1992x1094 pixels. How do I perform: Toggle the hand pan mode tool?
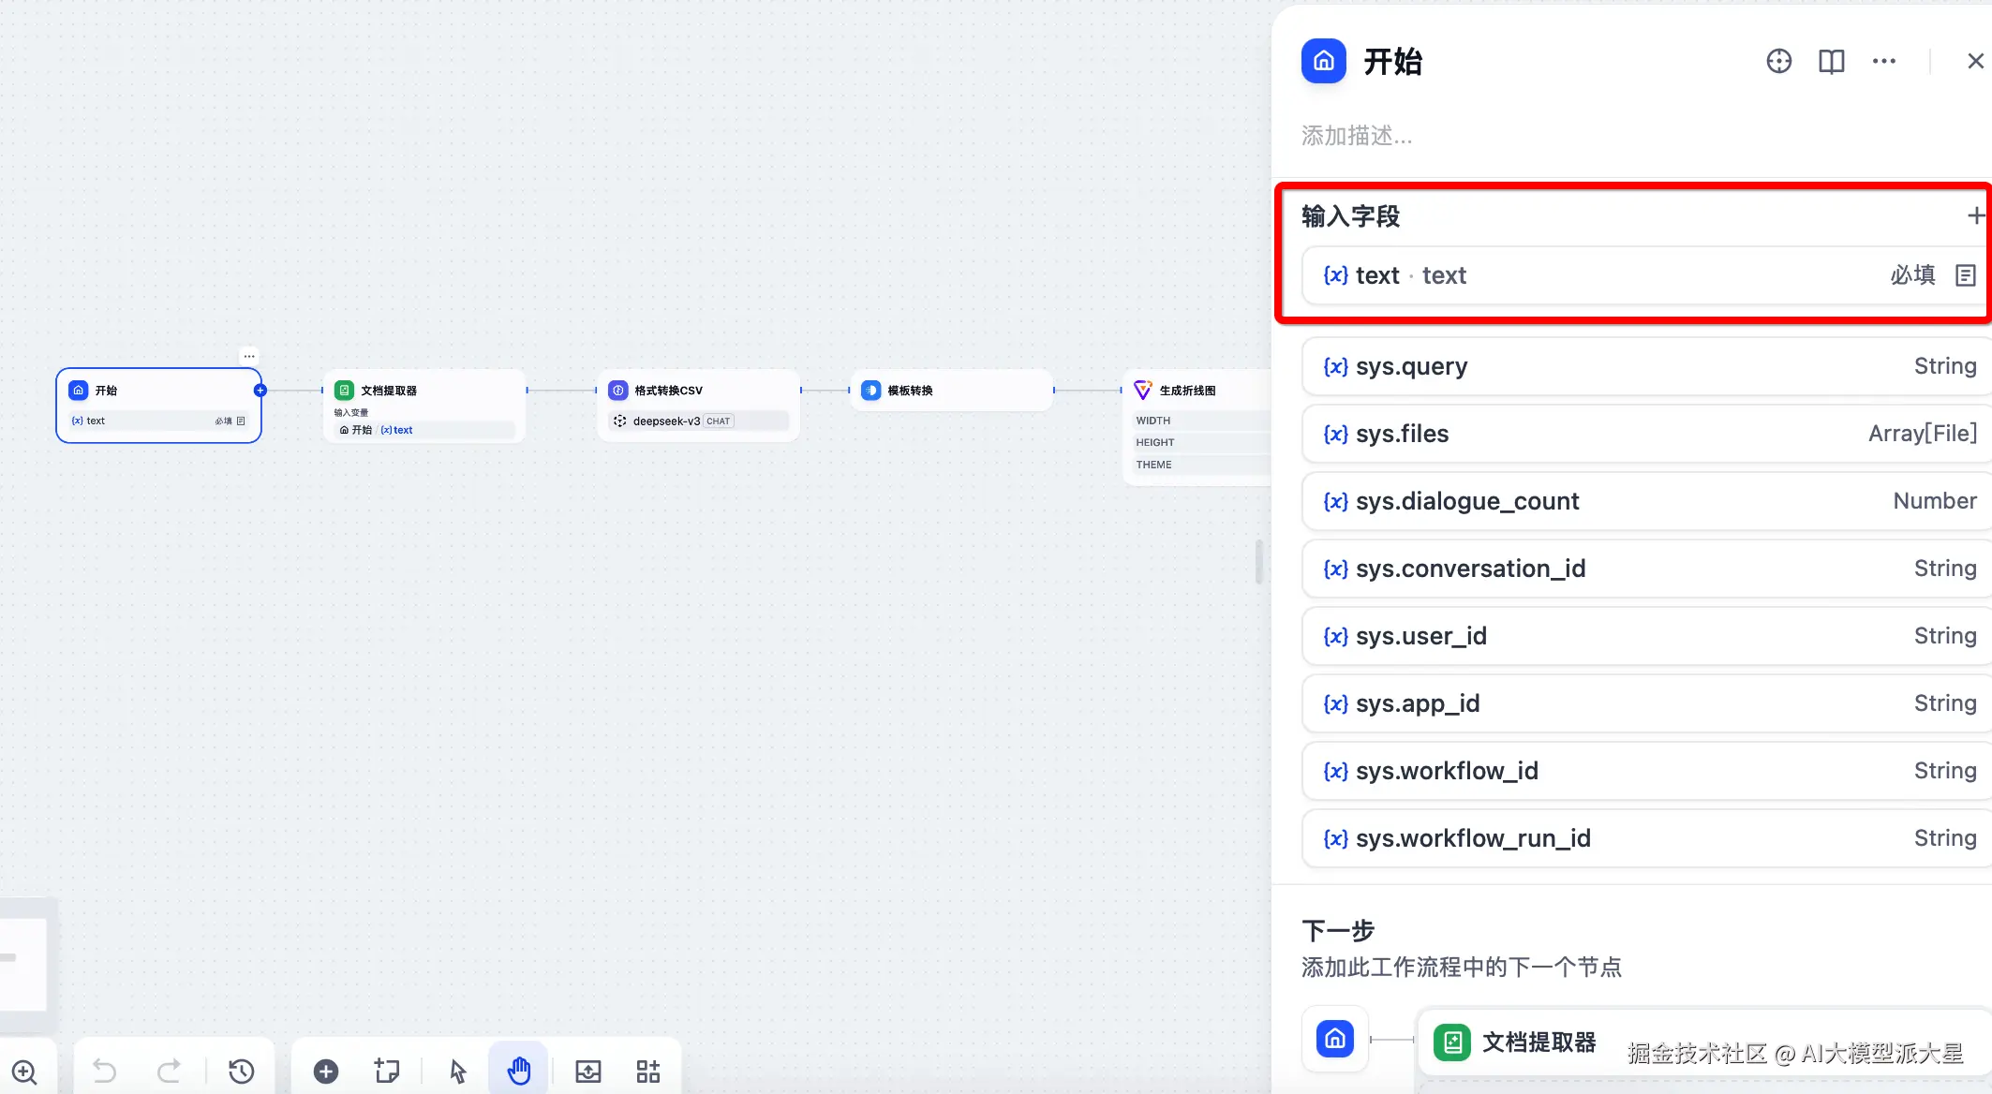pyautogui.click(x=519, y=1071)
